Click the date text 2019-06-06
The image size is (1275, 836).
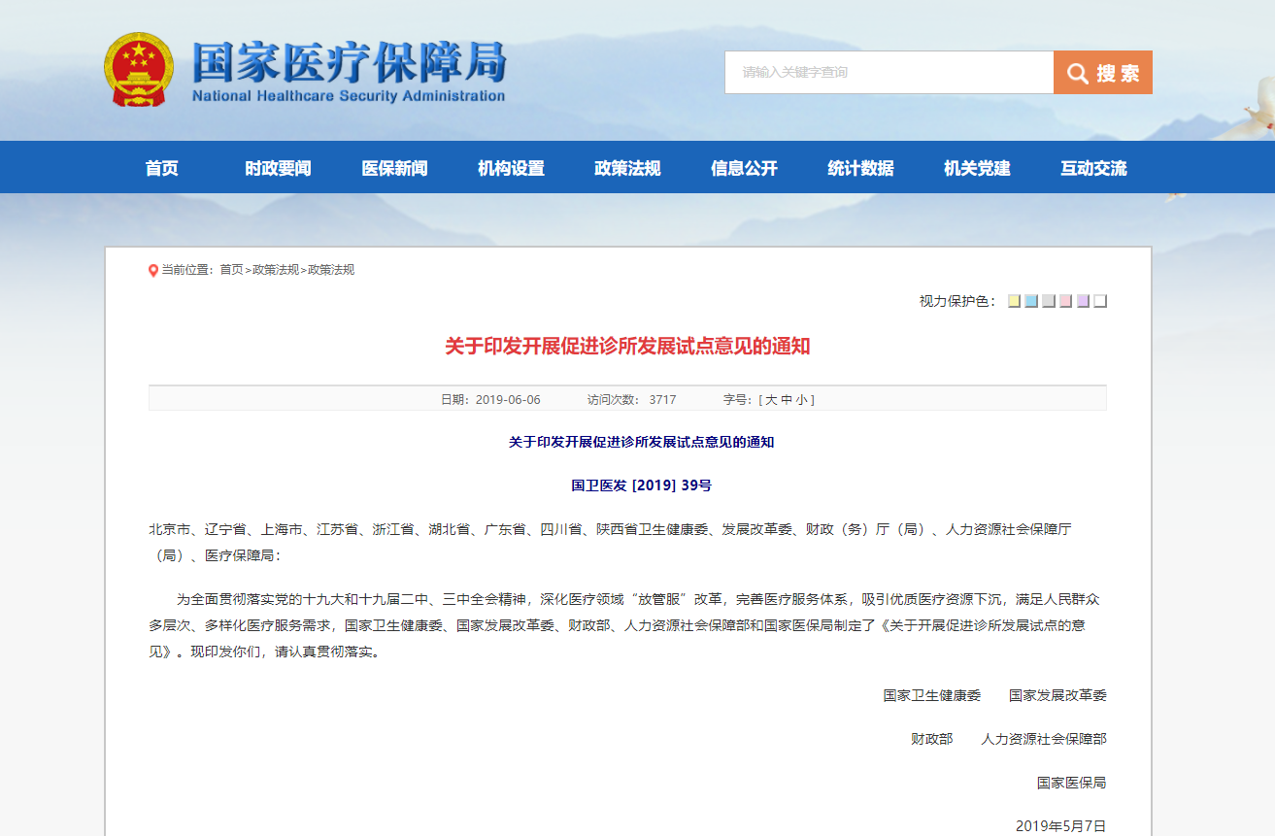pos(508,400)
